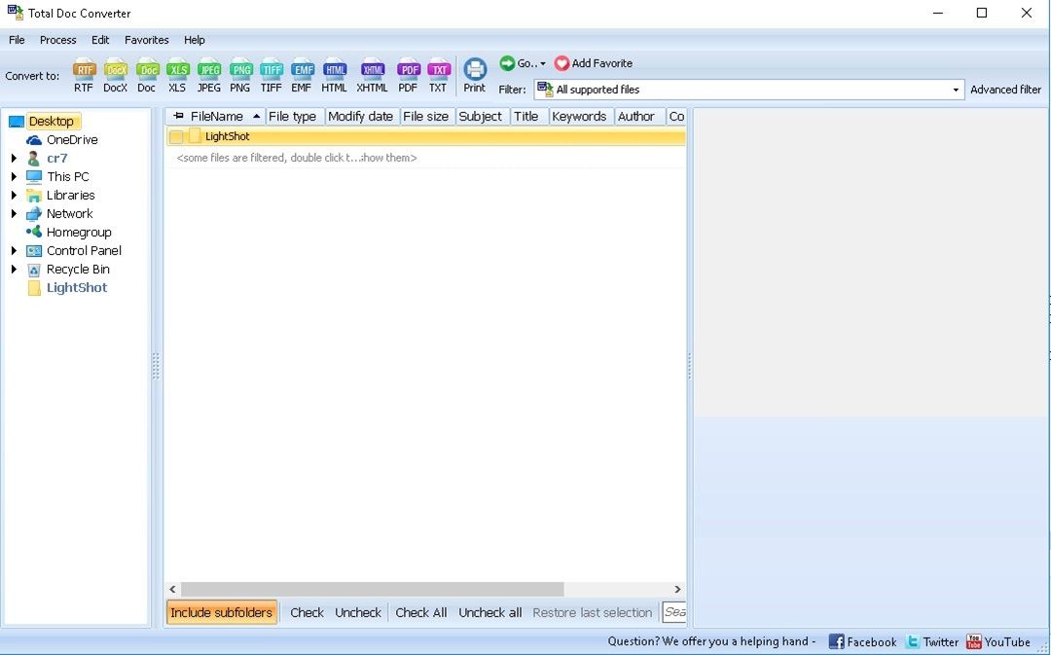Screen dimensions: 1051x655
Task: Convert to RTF format icon
Action: [84, 75]
